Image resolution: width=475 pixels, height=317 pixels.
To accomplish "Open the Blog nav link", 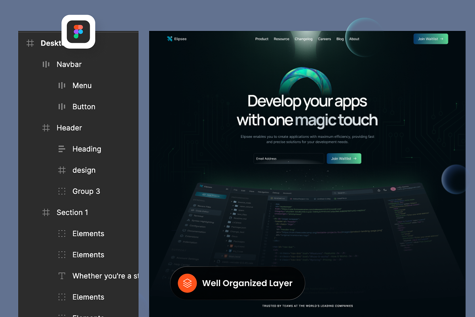I will click(340, 39).
